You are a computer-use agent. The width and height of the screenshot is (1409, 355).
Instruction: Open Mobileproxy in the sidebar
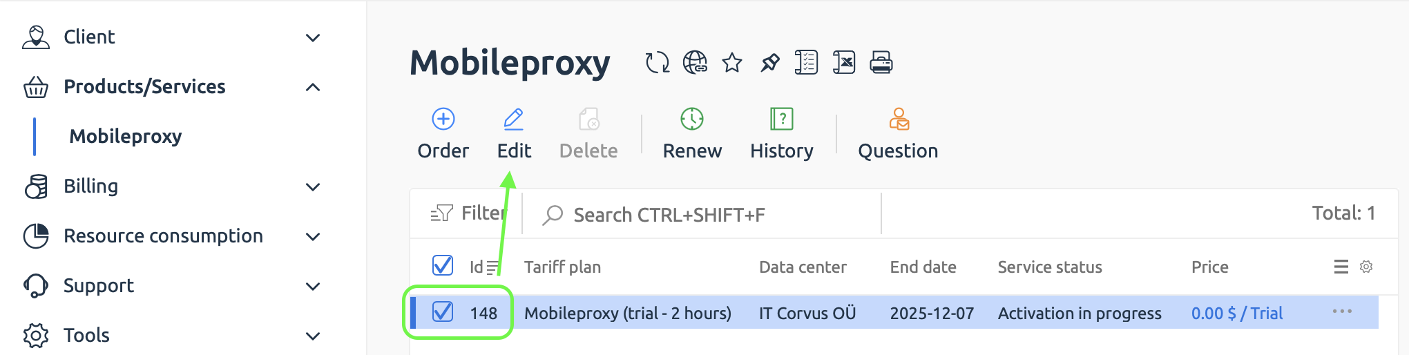tap(126, 137)
